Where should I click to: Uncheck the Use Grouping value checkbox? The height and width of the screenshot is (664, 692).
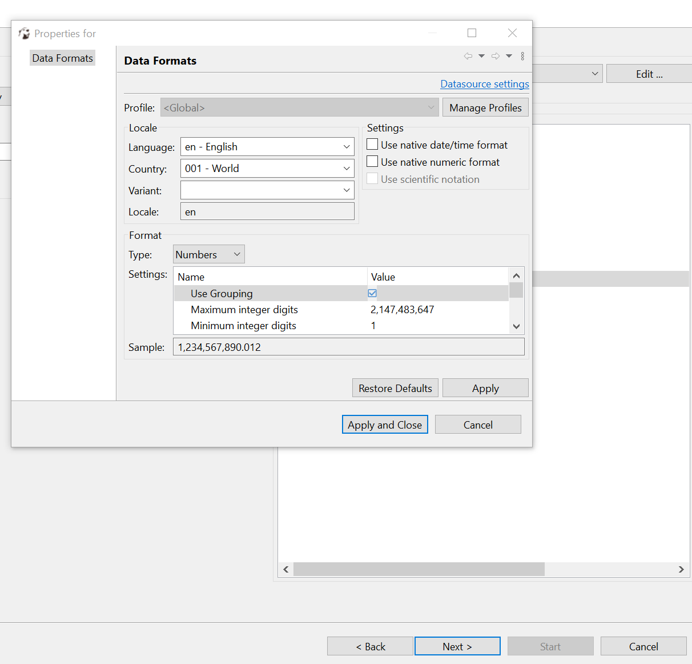[x=372, y=293]
